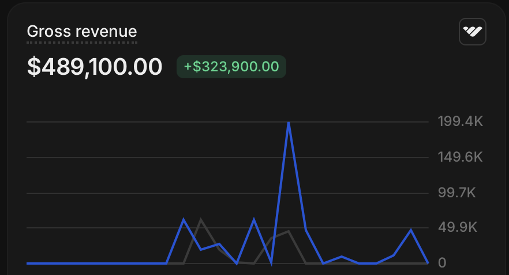Click the 149.6K axis label
Viewport: 509px width, 275px height.
coord(461,157)
